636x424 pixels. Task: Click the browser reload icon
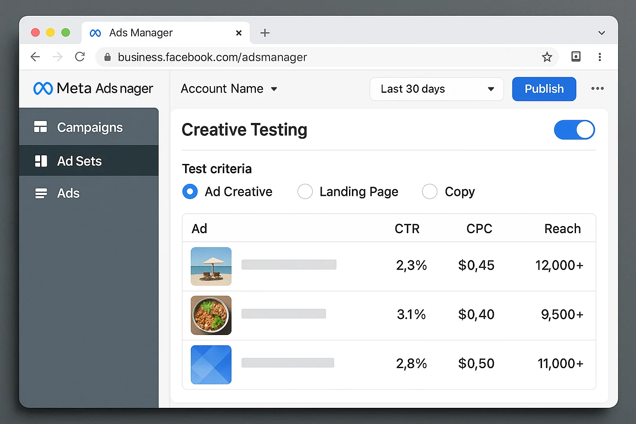[x=79, y=57]
